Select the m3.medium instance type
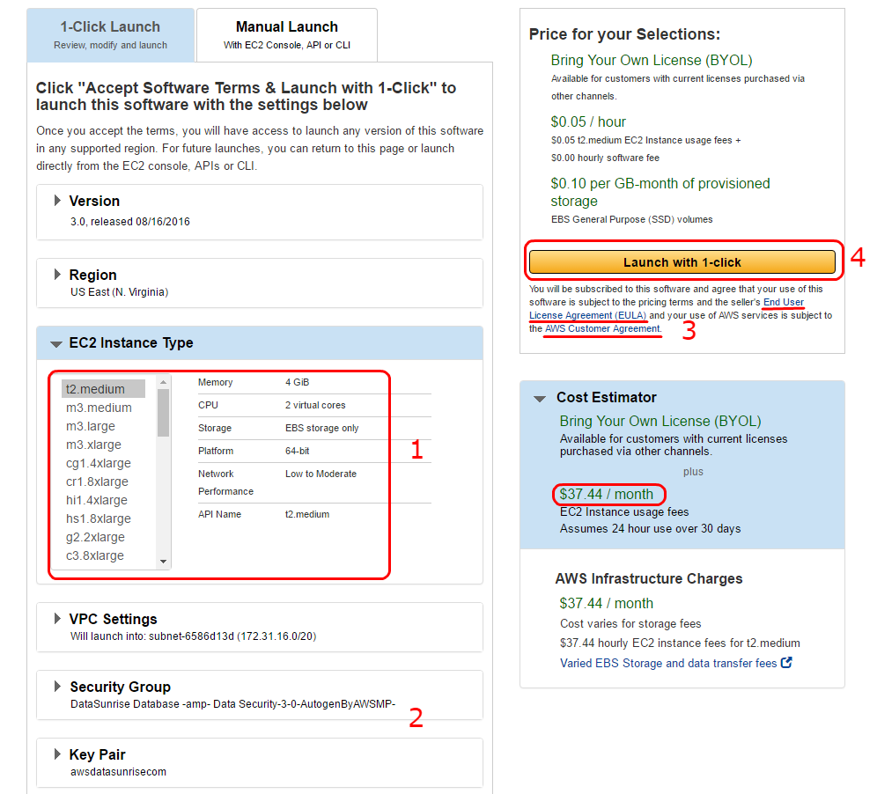This screenshot has height=794, width=877. click(x=99, y=408)
